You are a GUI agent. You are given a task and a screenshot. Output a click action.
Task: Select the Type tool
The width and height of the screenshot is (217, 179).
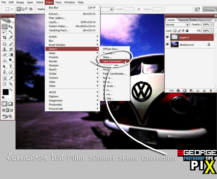coord(11,66)
